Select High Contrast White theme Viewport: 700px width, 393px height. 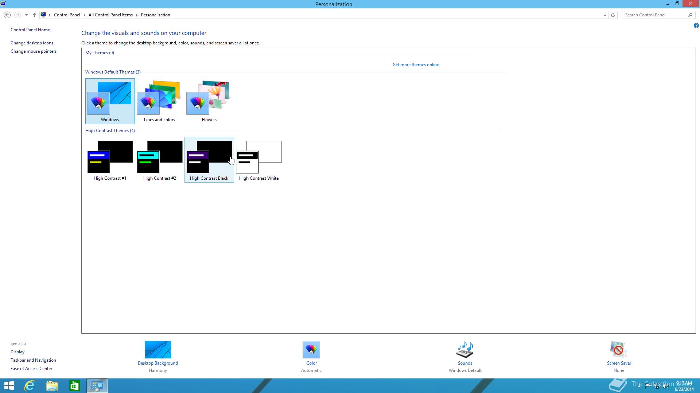pos(259,160)
